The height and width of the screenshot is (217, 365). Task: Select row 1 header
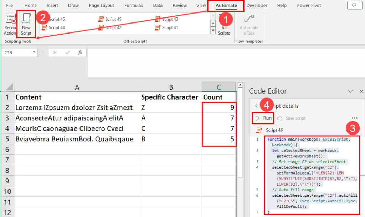[7, 97]
